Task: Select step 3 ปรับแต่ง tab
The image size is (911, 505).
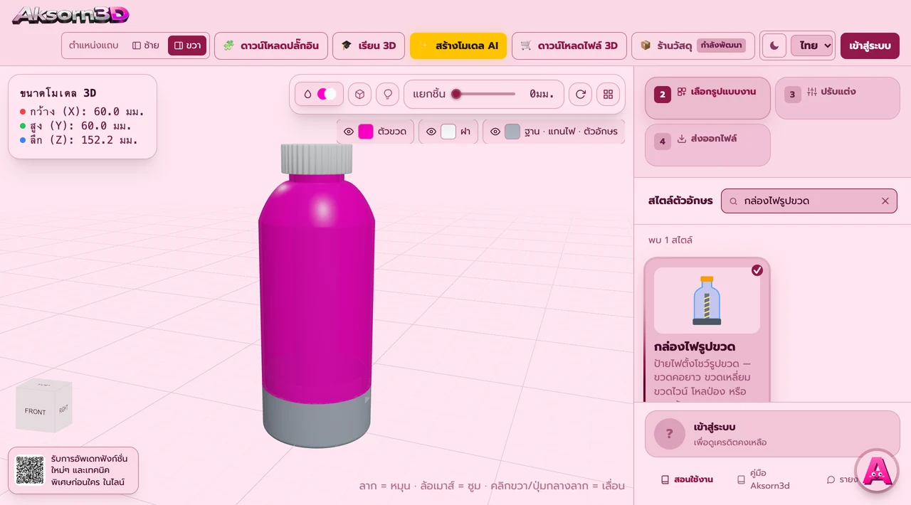Action: (838, 98)
